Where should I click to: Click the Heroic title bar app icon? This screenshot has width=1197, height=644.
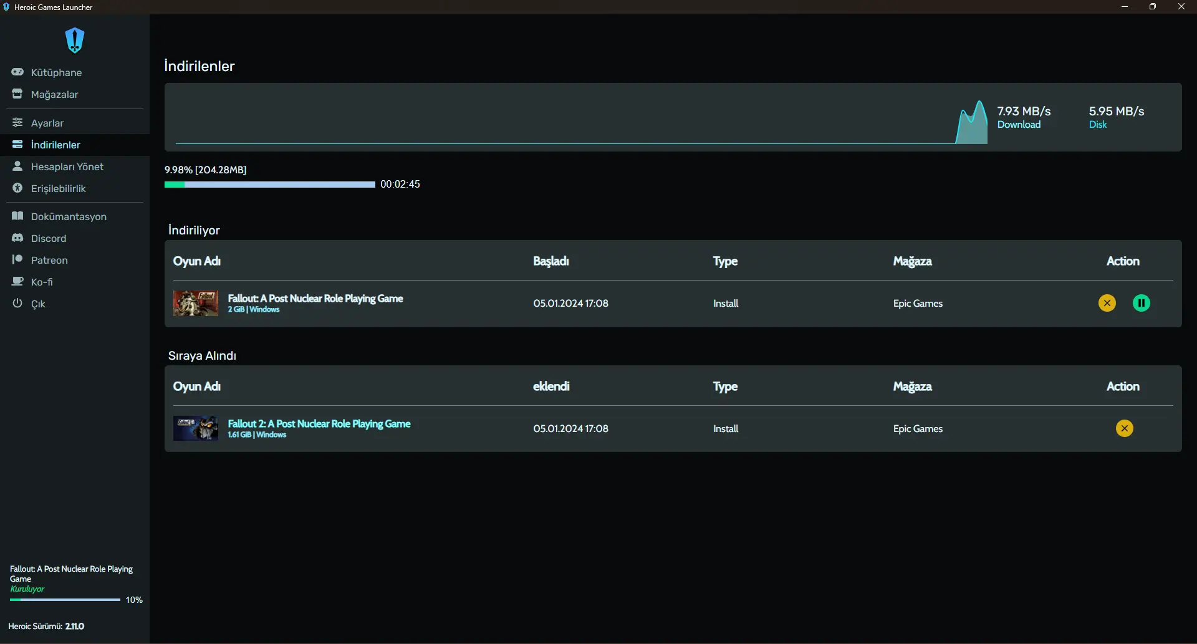[x=6, y=7]
